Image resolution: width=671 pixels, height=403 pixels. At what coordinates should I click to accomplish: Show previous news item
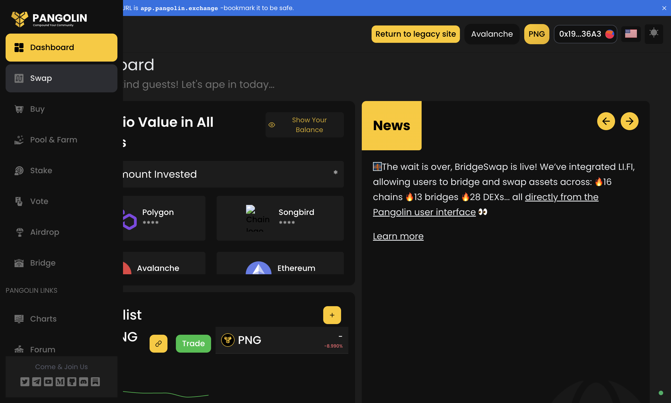pos(606,121)
